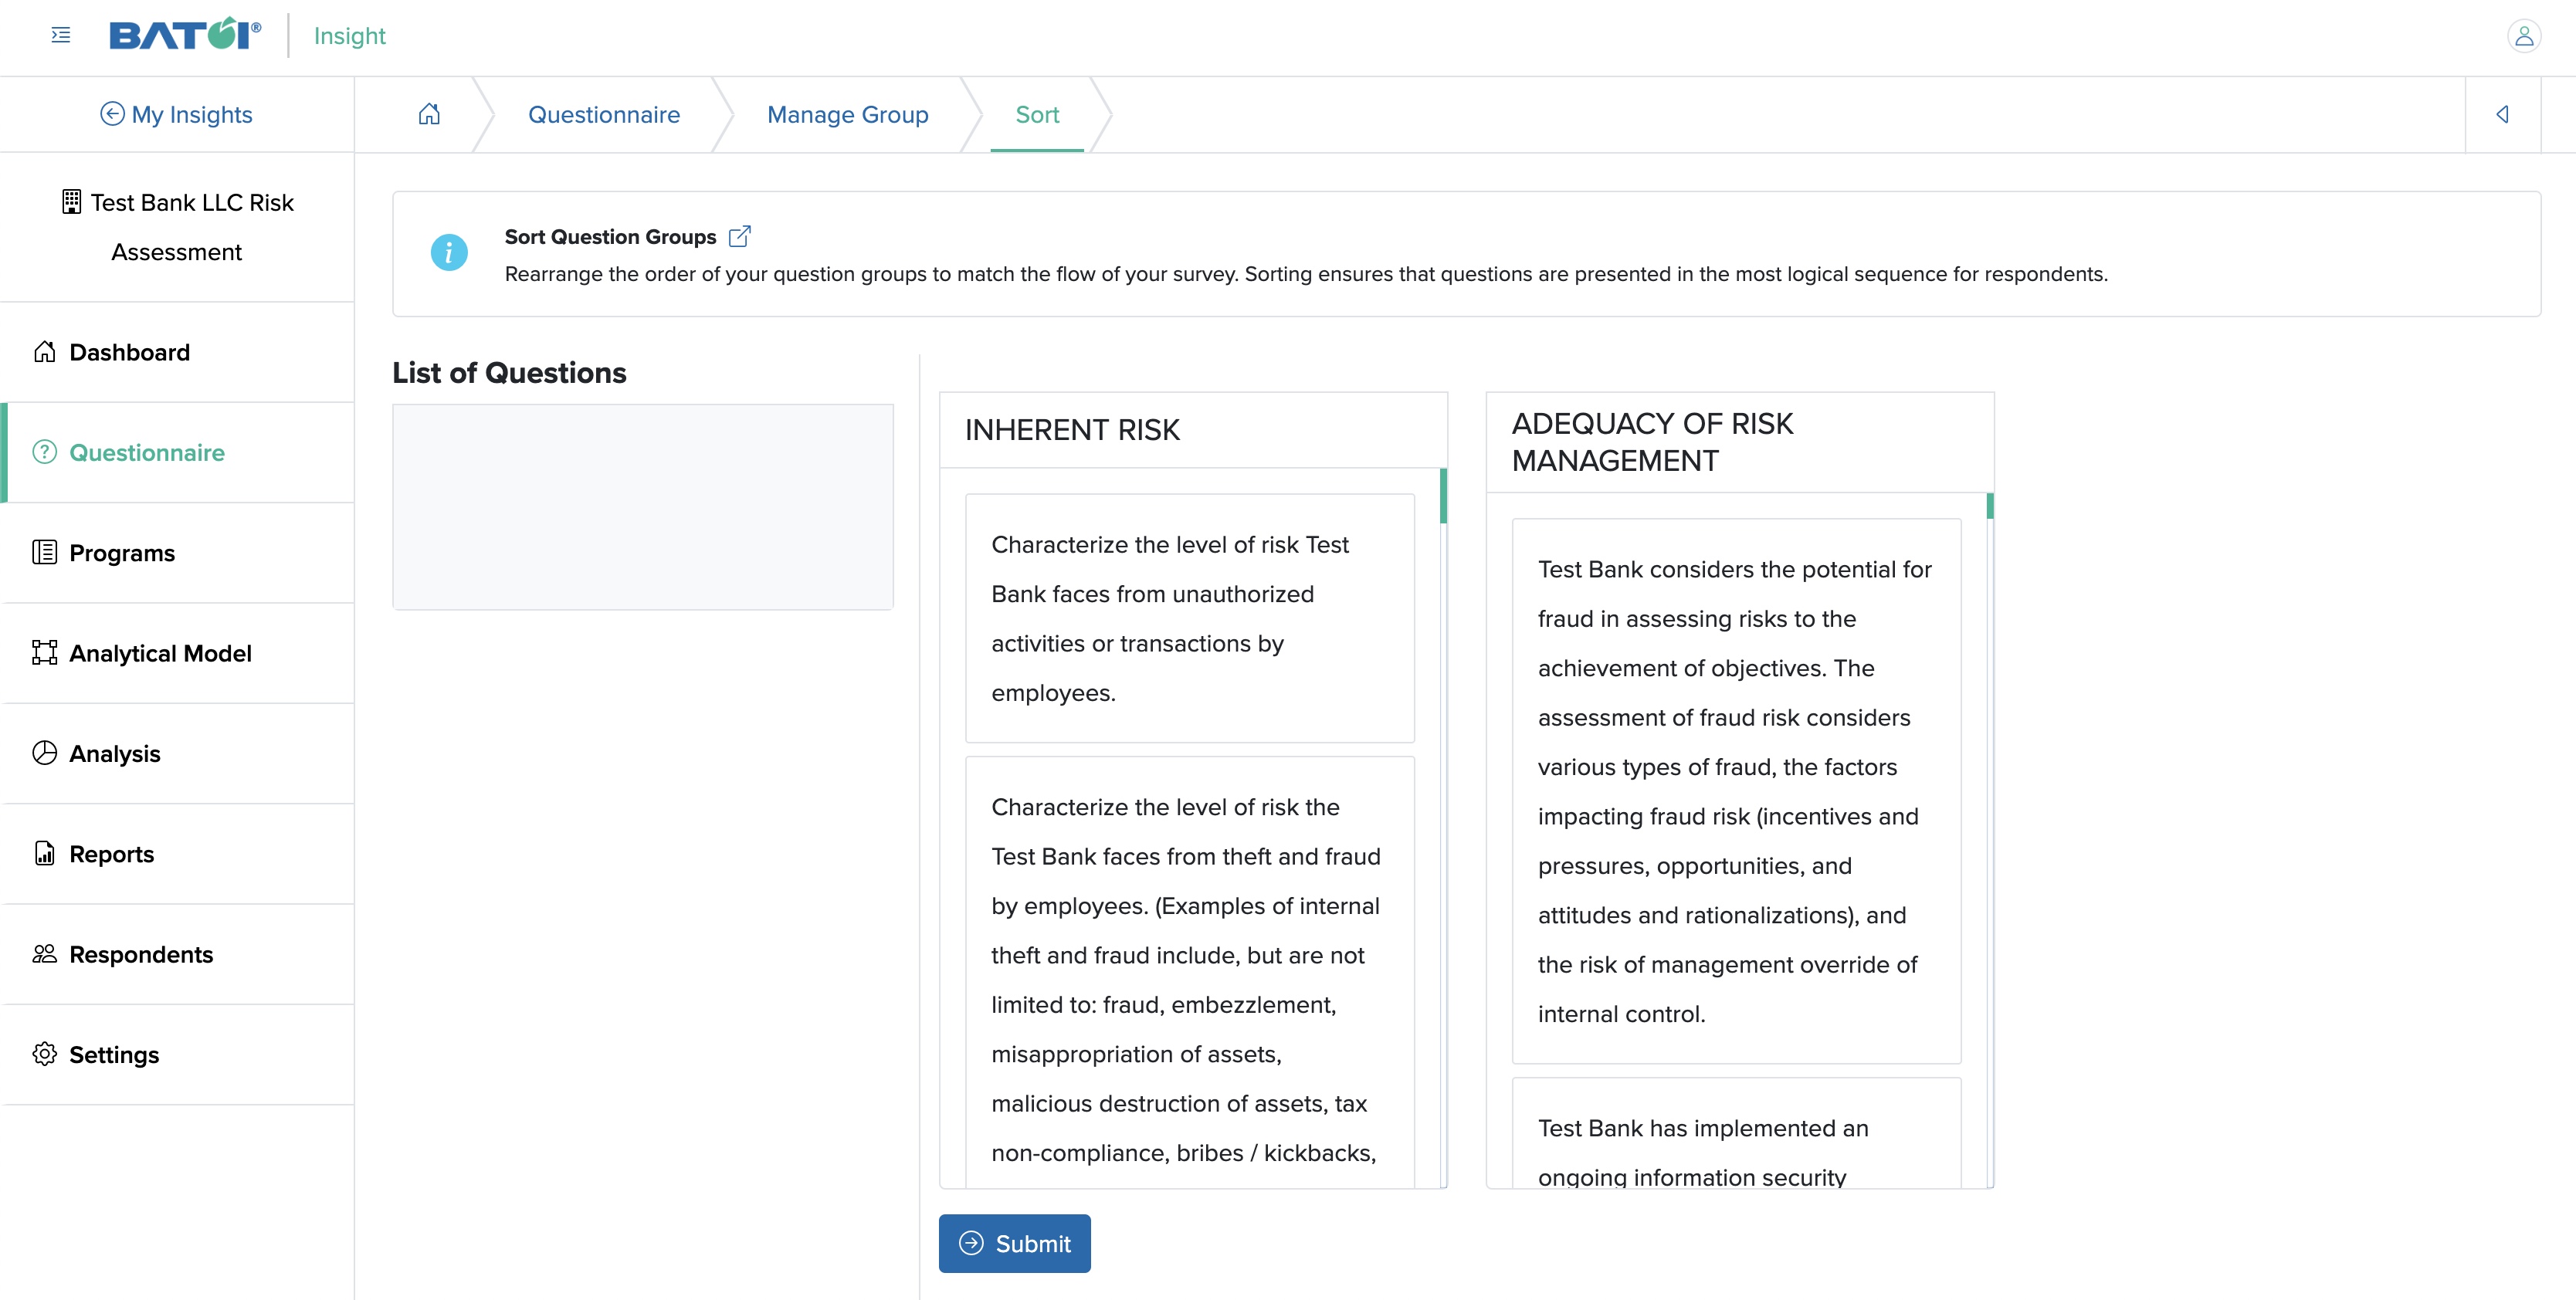The image size is (2576, 1300).
Task: Open Settings in the sidebar
Action: [x=178, y=1055]
